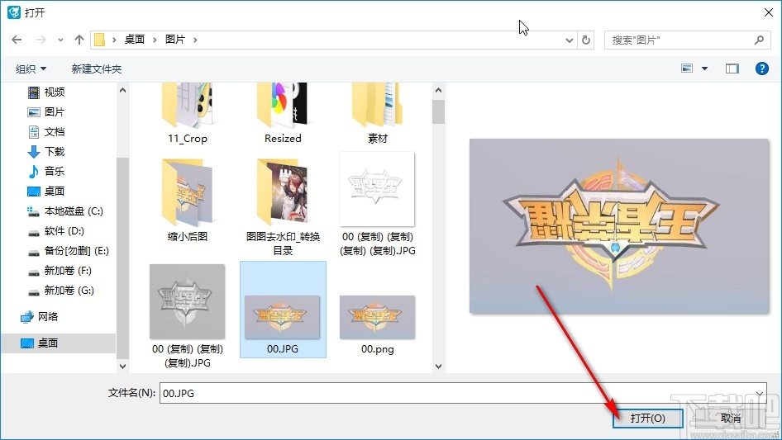Go up one folder level
The image size is (782, 440).
tap(79, 40)
